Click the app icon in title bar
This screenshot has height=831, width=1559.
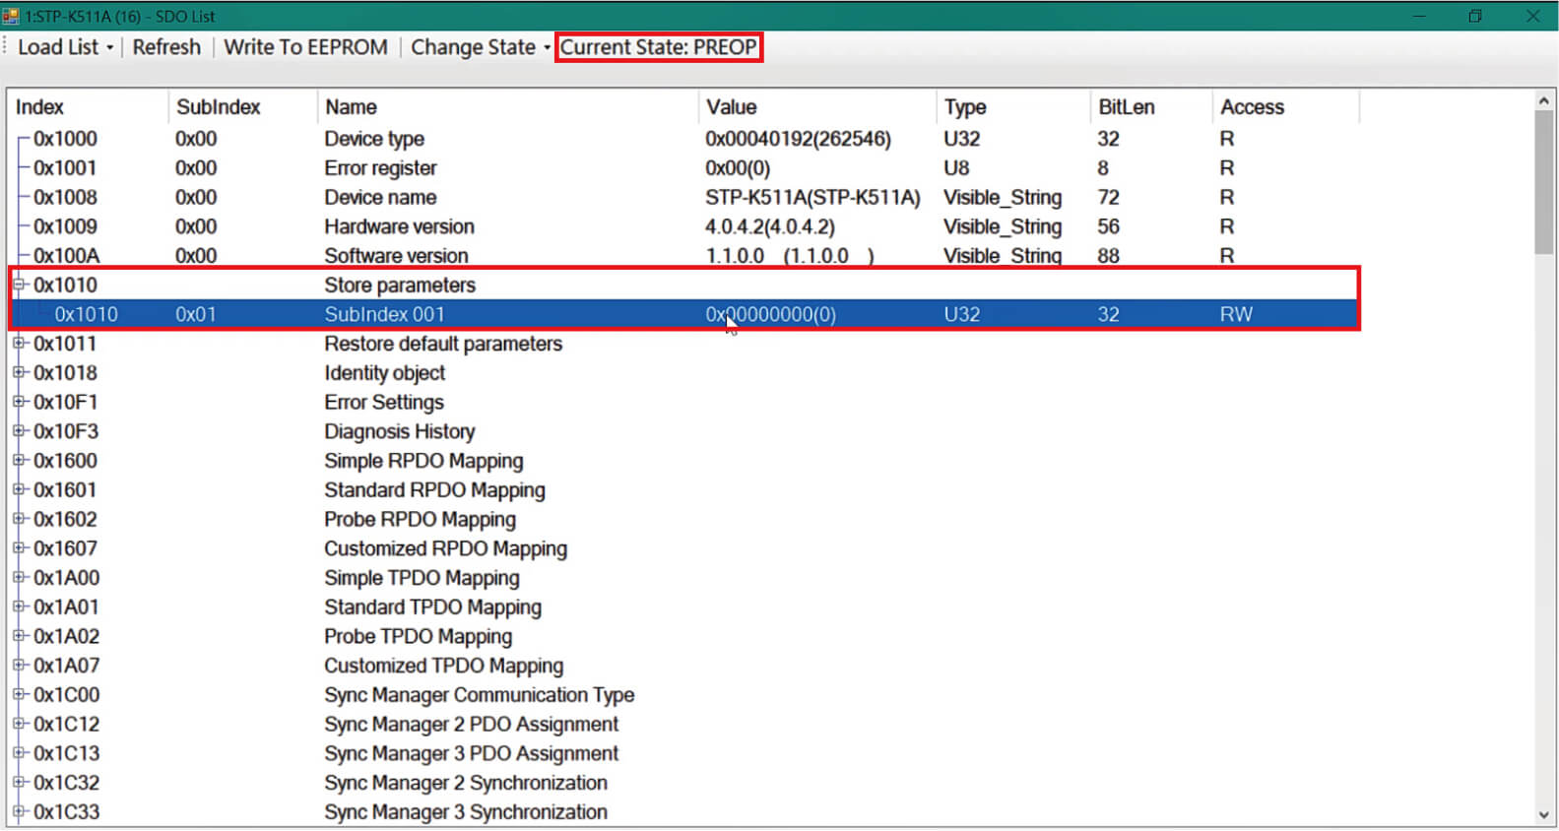coord(11,16)
